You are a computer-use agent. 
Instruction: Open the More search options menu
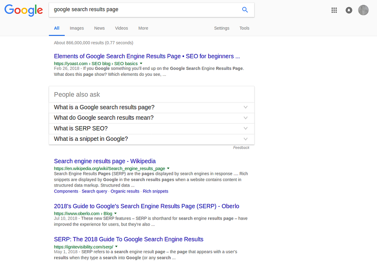pos(143,28)
